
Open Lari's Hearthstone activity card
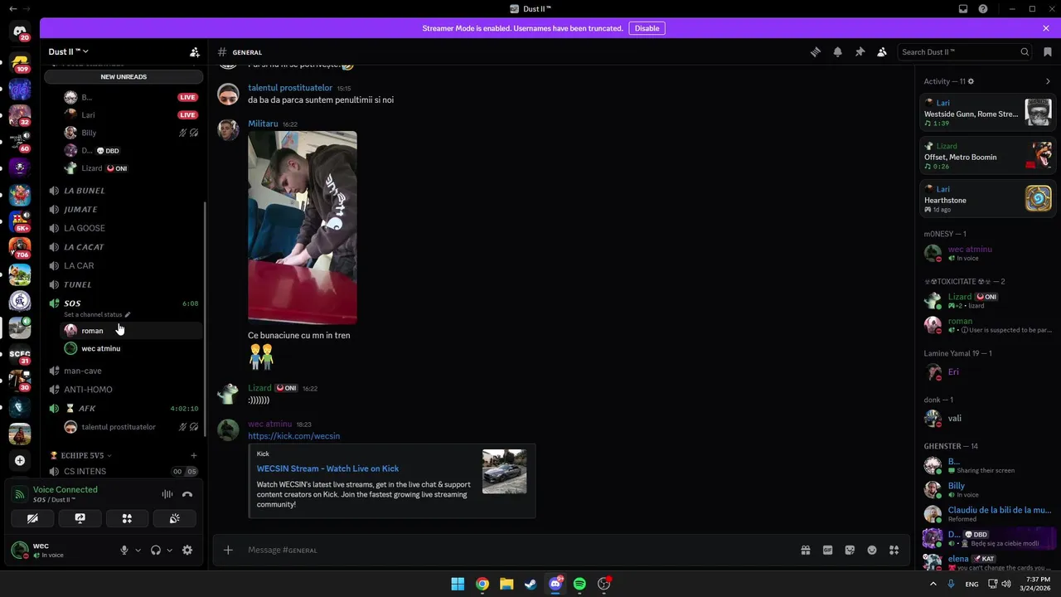pyautogui.click(x=988, y=198)
